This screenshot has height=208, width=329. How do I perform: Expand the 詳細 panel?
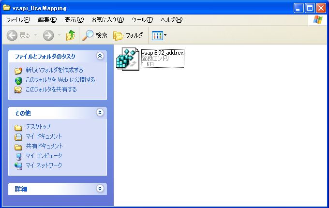point(100,188)
